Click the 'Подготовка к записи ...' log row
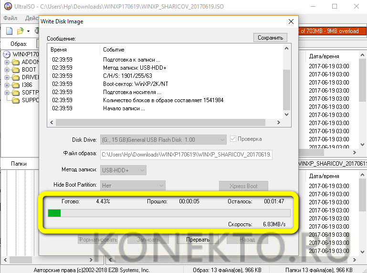Viewport: 367px width, 273px height. coord(165,60)
